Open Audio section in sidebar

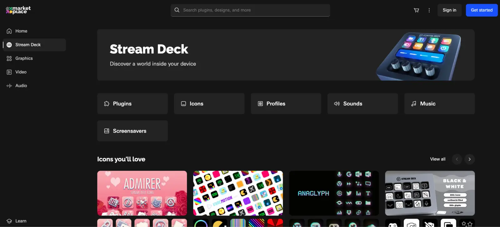coord(34,86)
